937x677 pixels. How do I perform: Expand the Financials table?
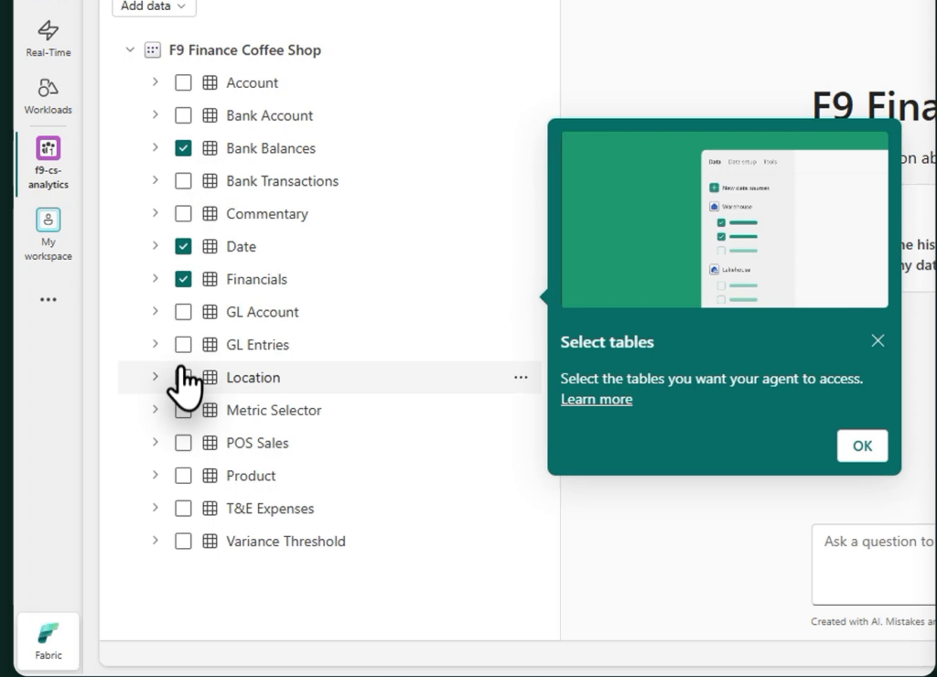(x=156, y=278)
